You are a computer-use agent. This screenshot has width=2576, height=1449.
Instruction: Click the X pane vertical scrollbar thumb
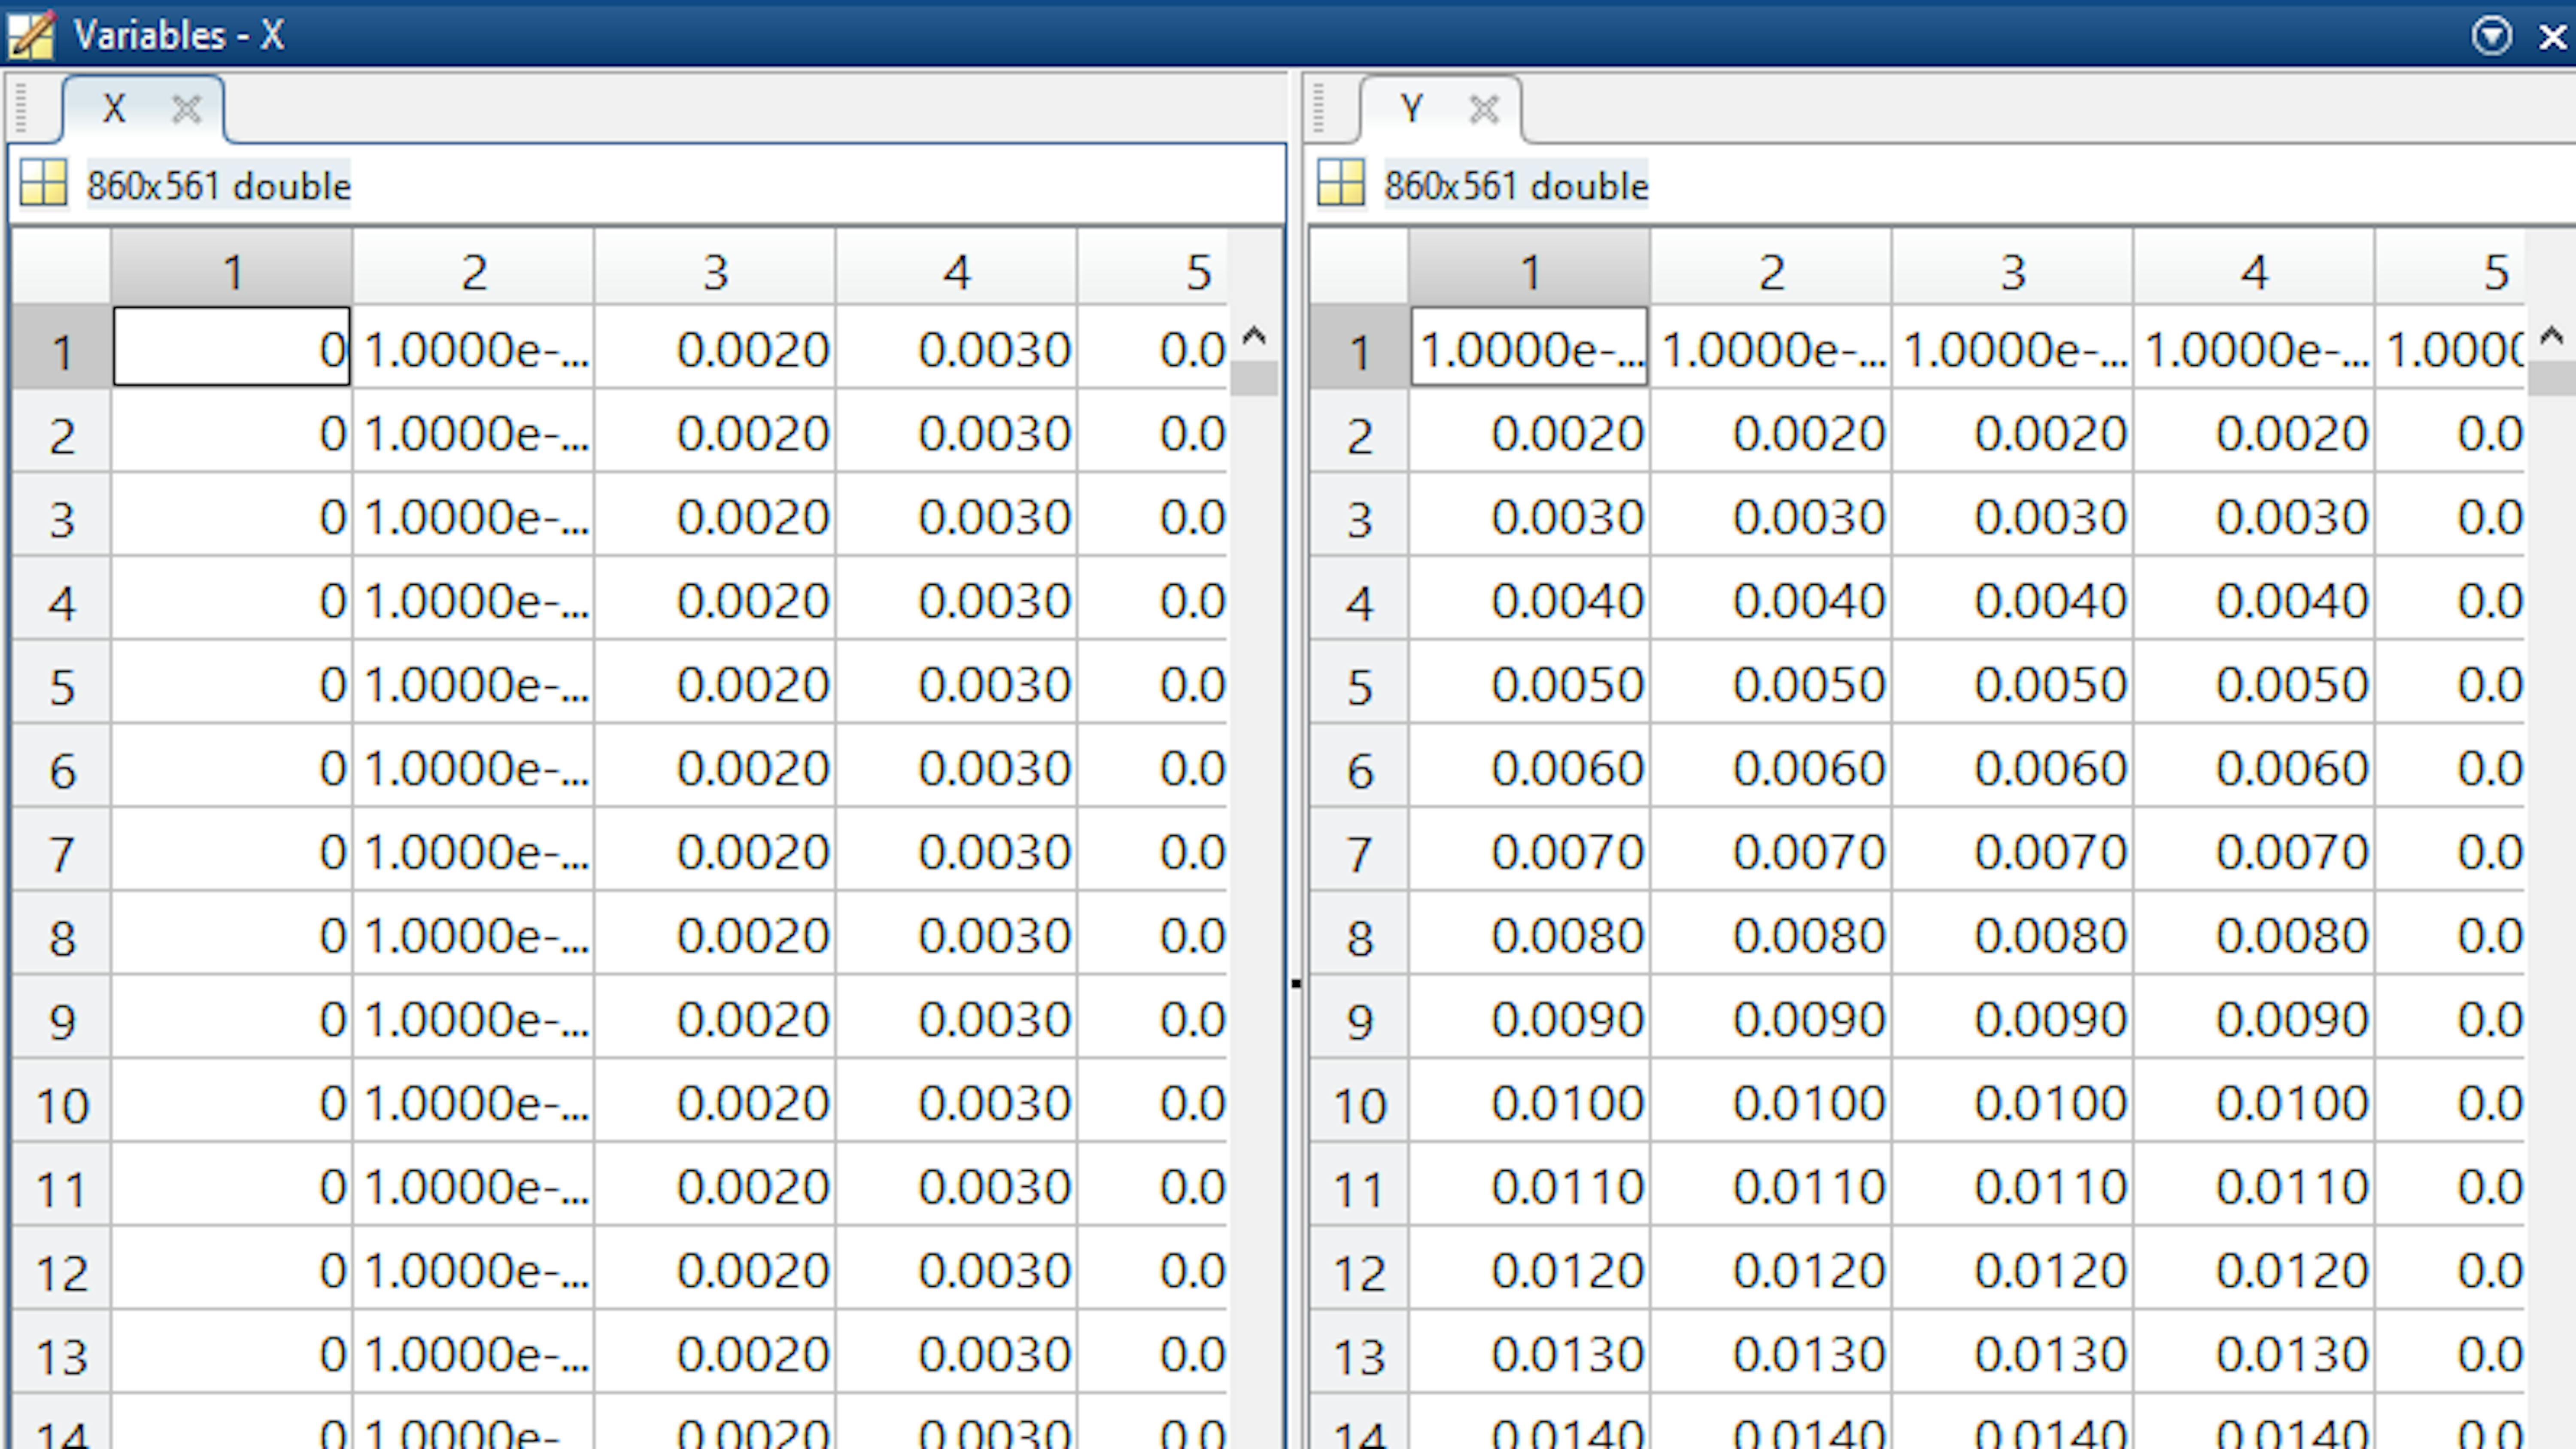[1254, 379]
